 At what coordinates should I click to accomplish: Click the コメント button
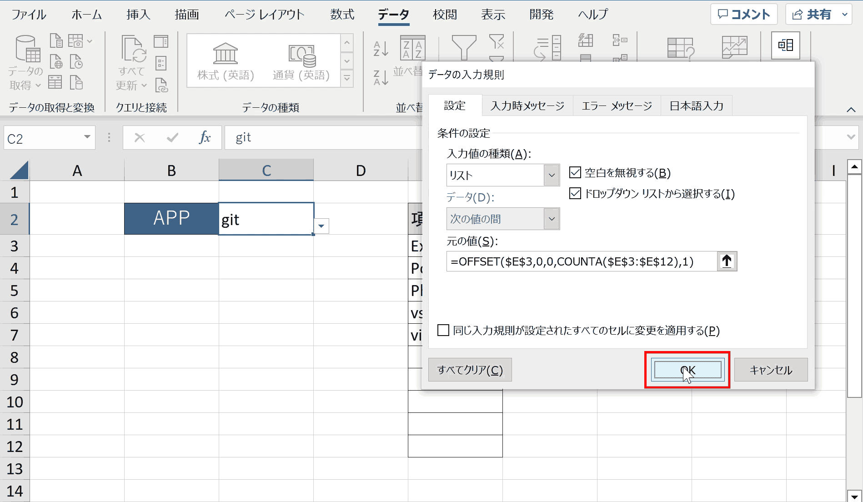[x=744, y=15]
